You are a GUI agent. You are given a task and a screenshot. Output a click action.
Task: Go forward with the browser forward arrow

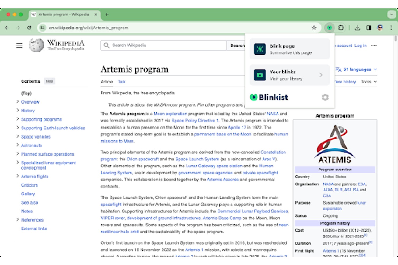pyautogui.click(x=18, y=28)
